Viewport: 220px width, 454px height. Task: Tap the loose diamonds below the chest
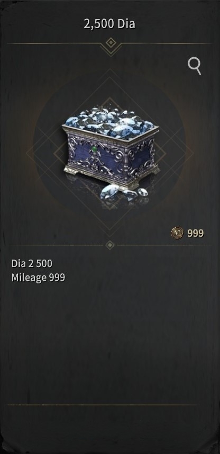[x=124, y=192]
